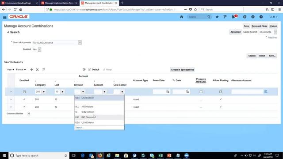Open Company segment dropdown arrow

click(x=44, y=92)
